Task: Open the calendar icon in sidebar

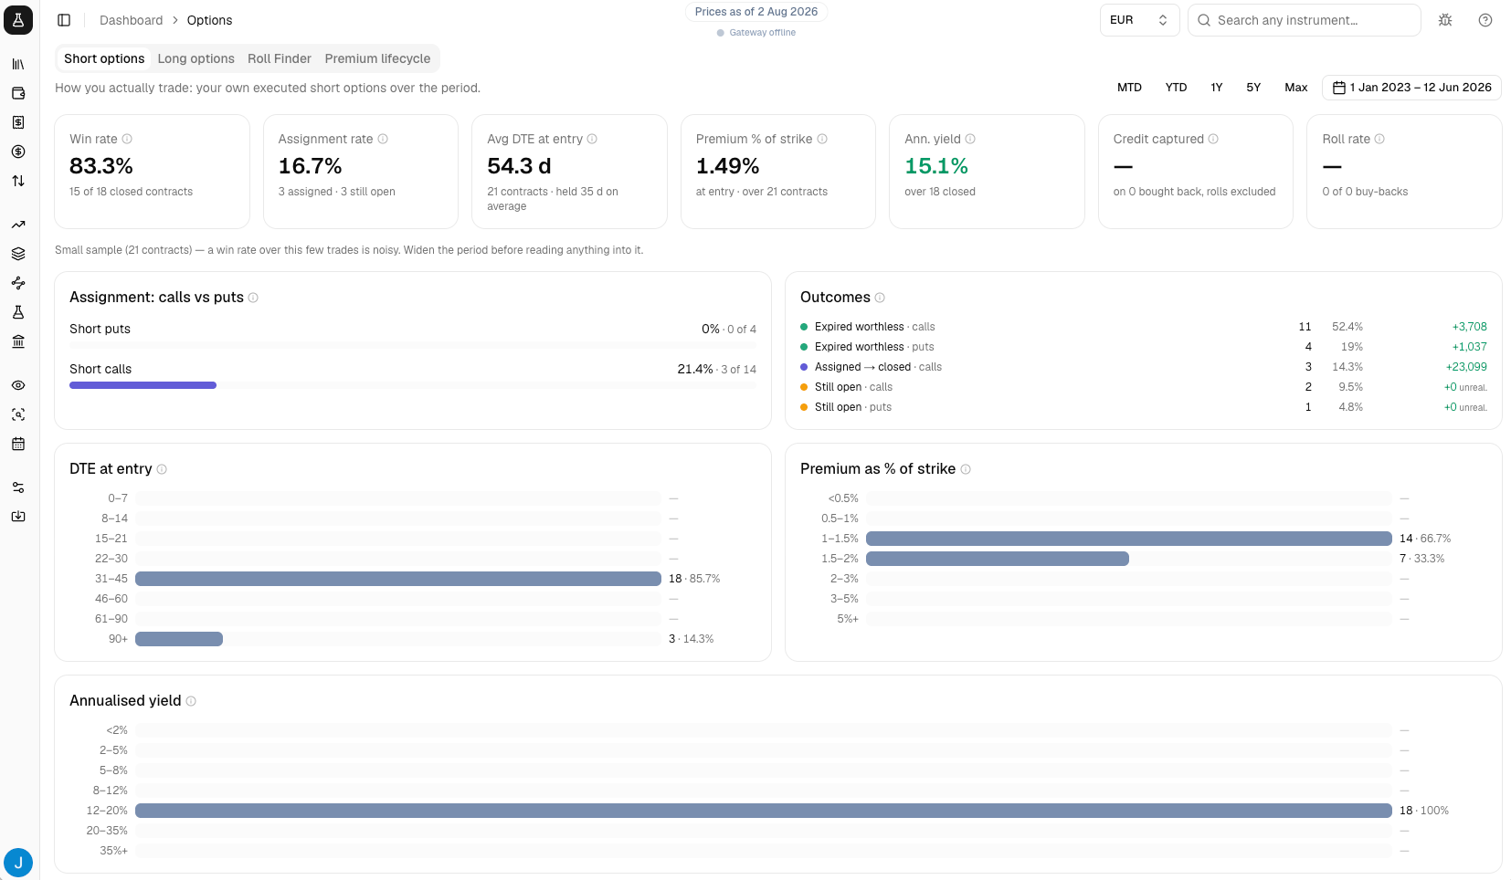Action: tap(18, 444)
